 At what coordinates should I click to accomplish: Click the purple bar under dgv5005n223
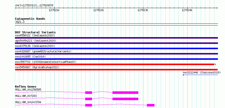point(116,43)
